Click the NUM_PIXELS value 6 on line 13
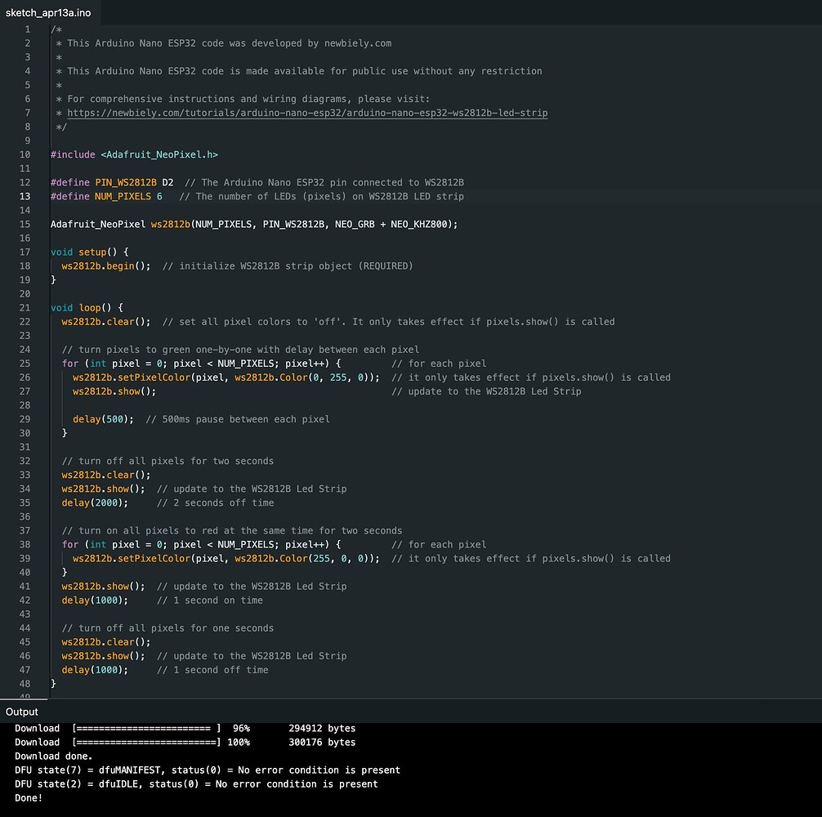 coord(159,196)
